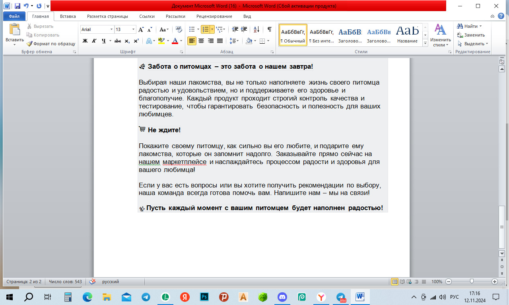Align text to the right
Image resolution: width=509 pixels, height=305 pixels.
[210, 41]
